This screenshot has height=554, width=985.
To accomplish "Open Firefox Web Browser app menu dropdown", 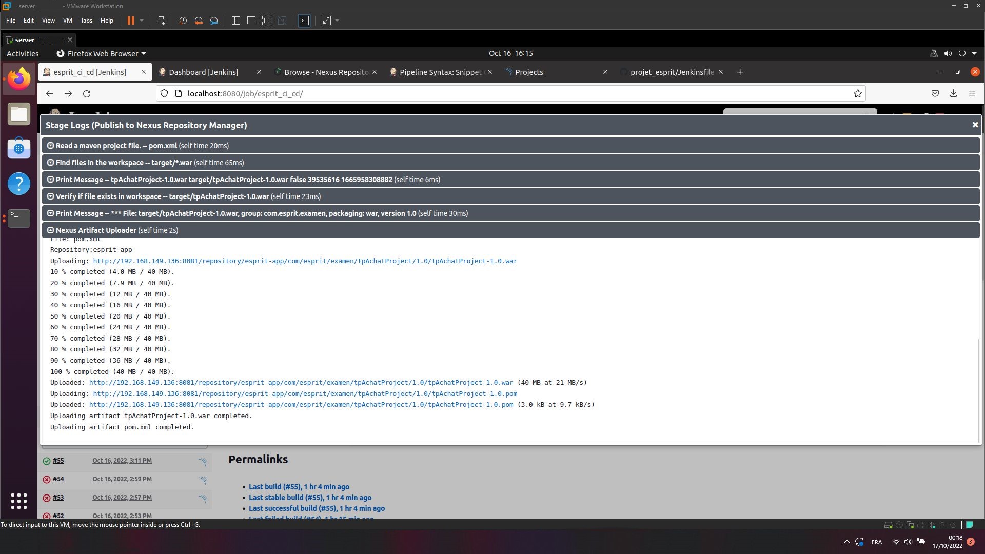I will 101,53.
